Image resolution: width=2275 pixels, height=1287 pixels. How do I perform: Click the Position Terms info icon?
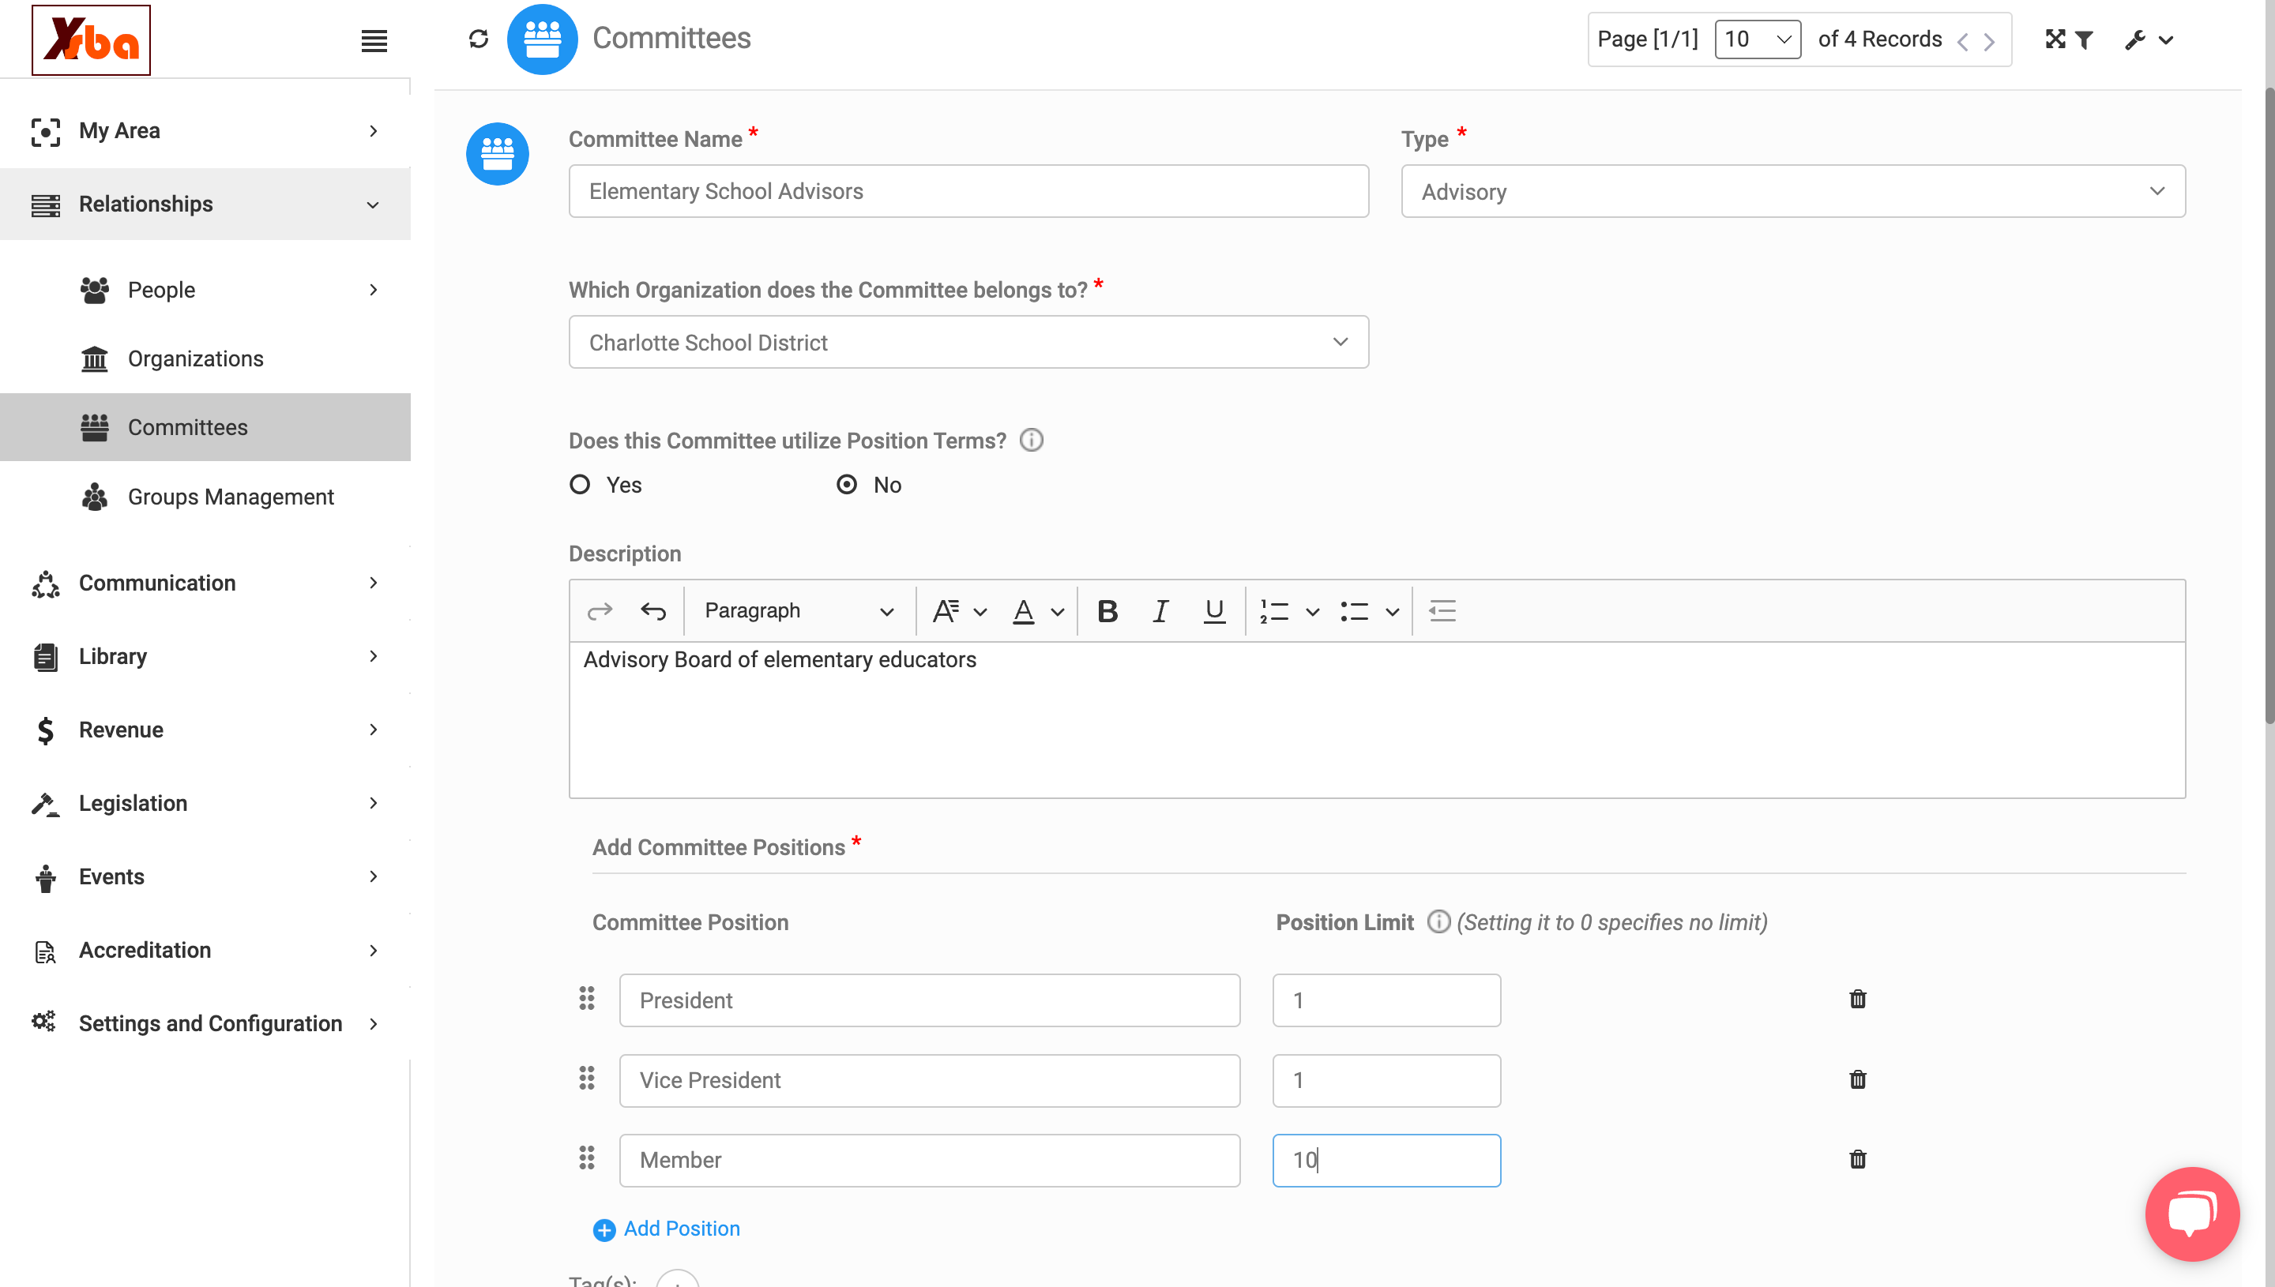(x=1032, y=441)
